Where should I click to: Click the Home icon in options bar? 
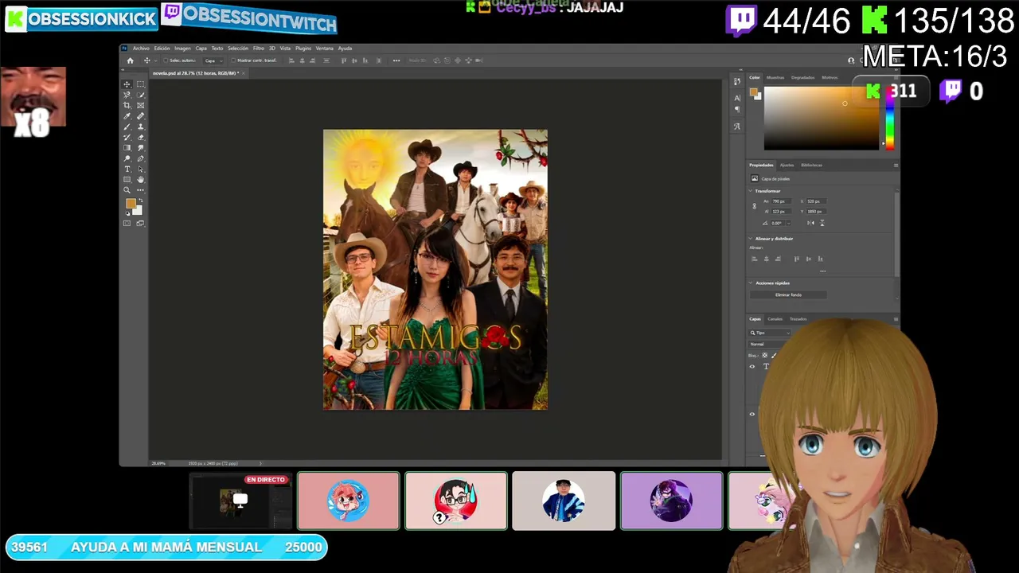(x=131, y=60)
